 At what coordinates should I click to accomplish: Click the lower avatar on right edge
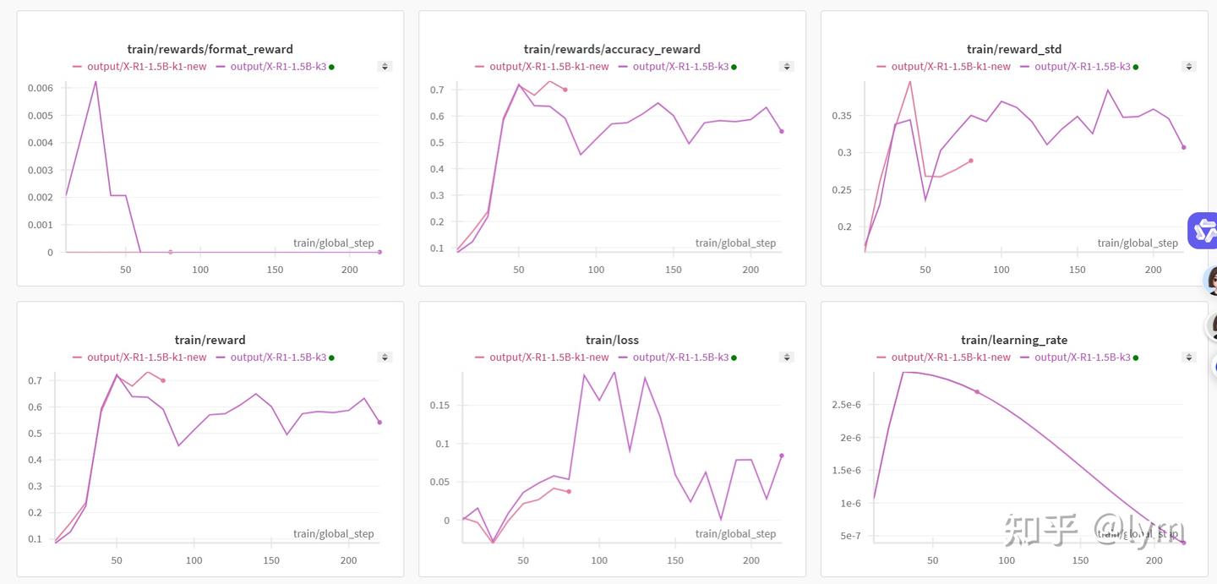pyautogui.click(x=1212, y=325)
